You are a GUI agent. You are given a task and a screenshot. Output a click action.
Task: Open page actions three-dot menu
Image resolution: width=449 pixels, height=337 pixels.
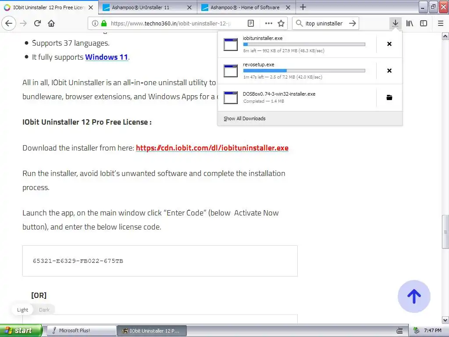tap(268, 24)
